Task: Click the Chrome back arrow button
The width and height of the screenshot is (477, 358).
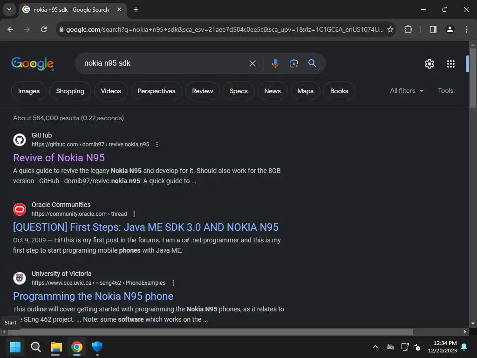Action: pos(10,29)
